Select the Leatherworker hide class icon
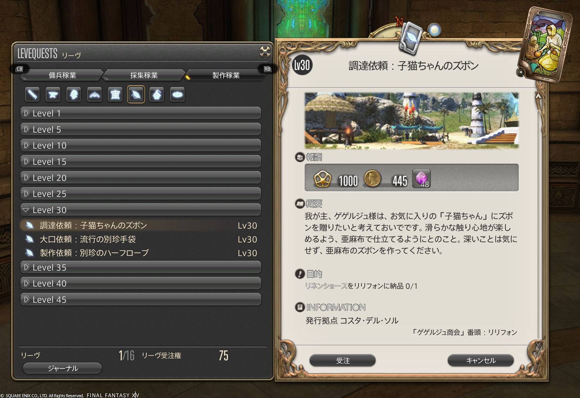This screenshot has width=580, height=398. click(115, 94)
